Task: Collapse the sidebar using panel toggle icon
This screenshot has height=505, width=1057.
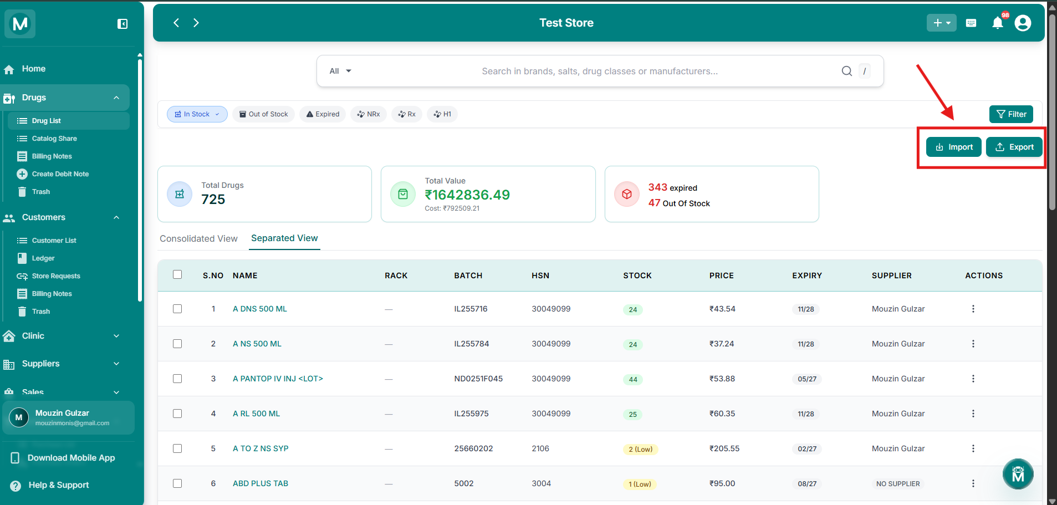Action: point(122,24)
